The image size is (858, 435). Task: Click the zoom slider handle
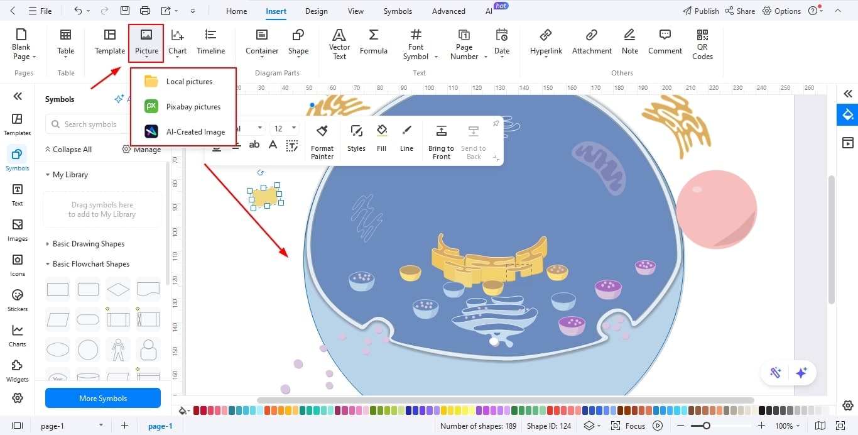pos(707,426)
